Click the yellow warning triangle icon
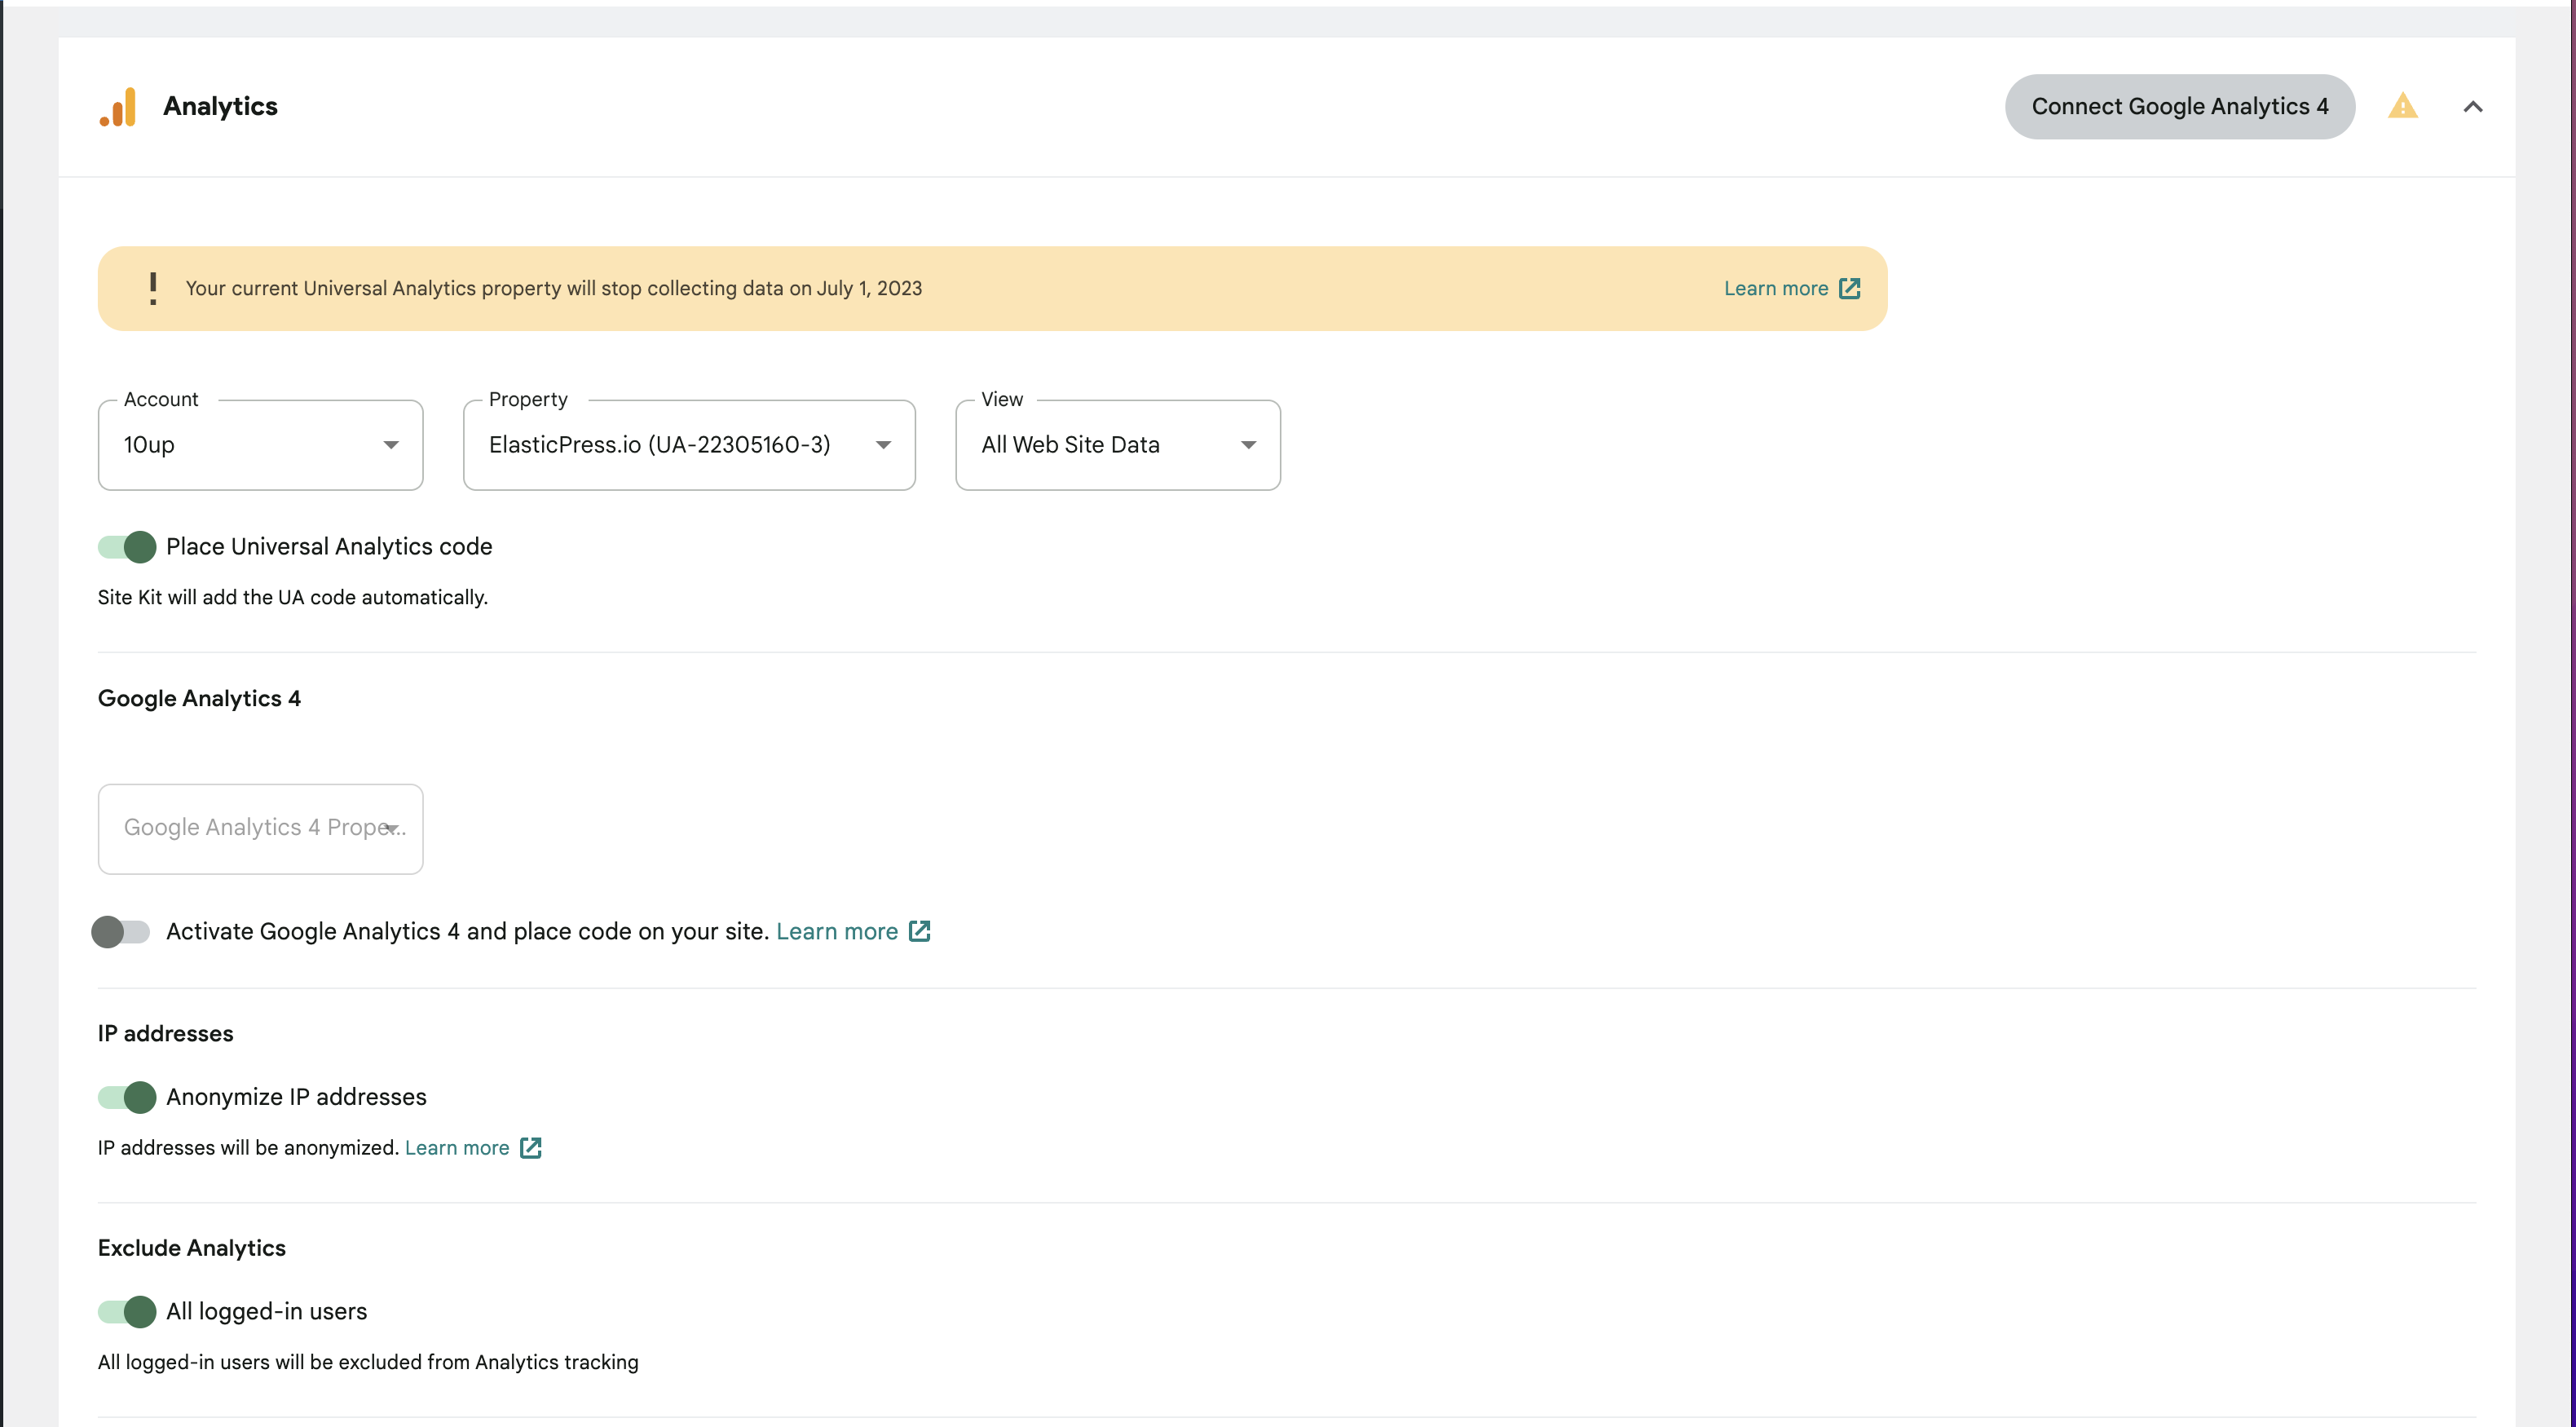The height and width of the screenshot is (1427, 2576). tap(2404, 106)
